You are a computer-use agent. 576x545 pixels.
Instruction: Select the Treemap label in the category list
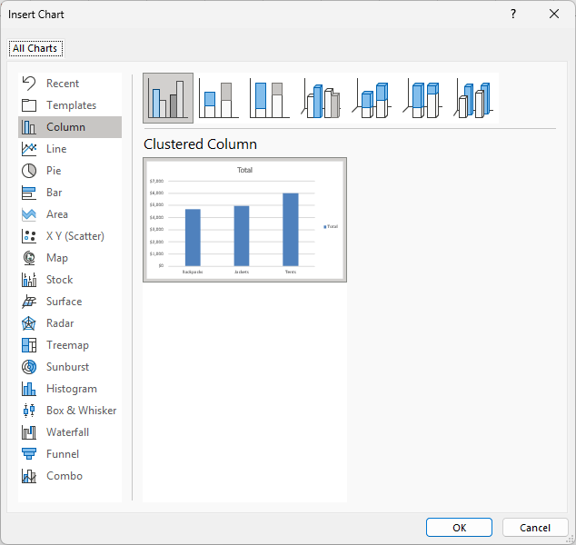pos(67,345)
